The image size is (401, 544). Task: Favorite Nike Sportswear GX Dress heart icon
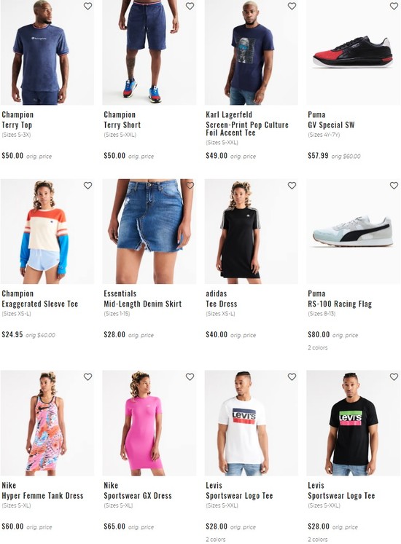click(x=190, y=377)
